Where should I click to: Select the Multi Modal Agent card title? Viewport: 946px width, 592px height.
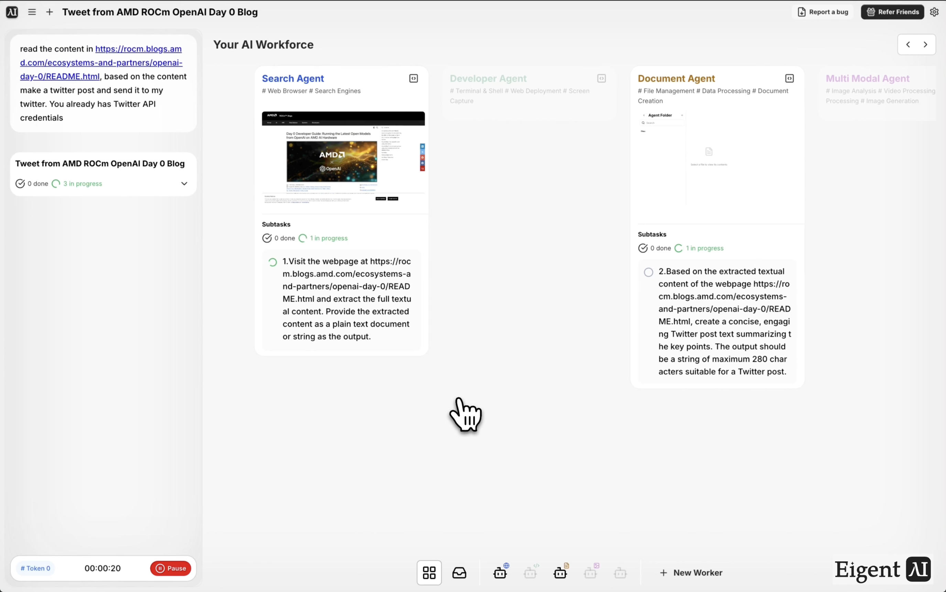pyautogui.click(x=867, y=79)
